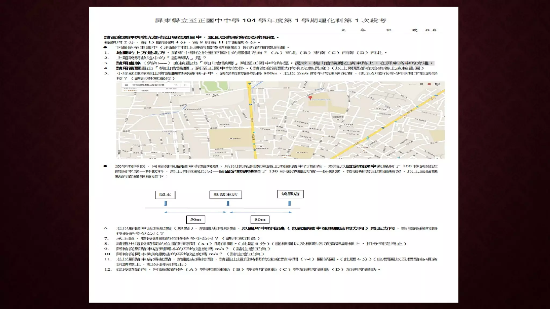Screen dimensions: 550x309
Task: Click the red notification icon on map
Action: tap(429, 84)
